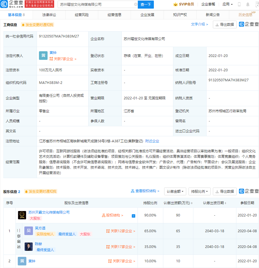
Task: Click 黄 avatar in shareholder row 2
Action: click(x=22, y=261)
